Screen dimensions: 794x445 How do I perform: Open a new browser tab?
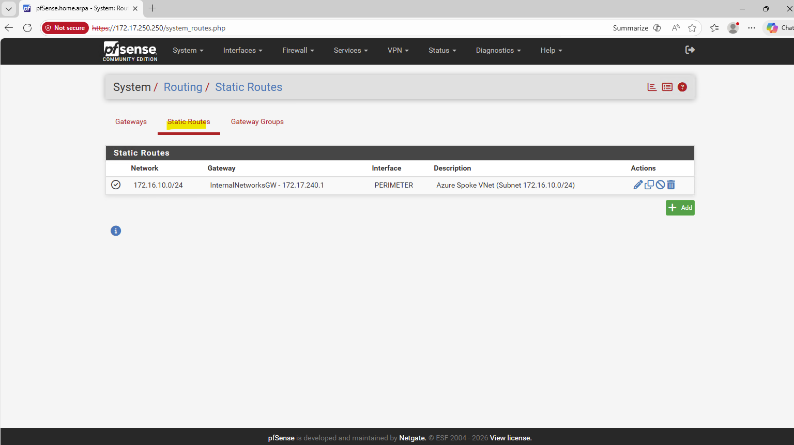click(x=152, y=8)
